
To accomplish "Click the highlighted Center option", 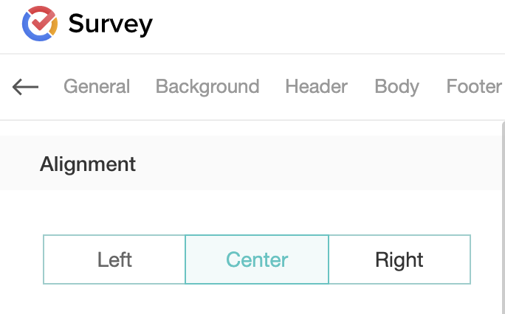I will 257,259.
